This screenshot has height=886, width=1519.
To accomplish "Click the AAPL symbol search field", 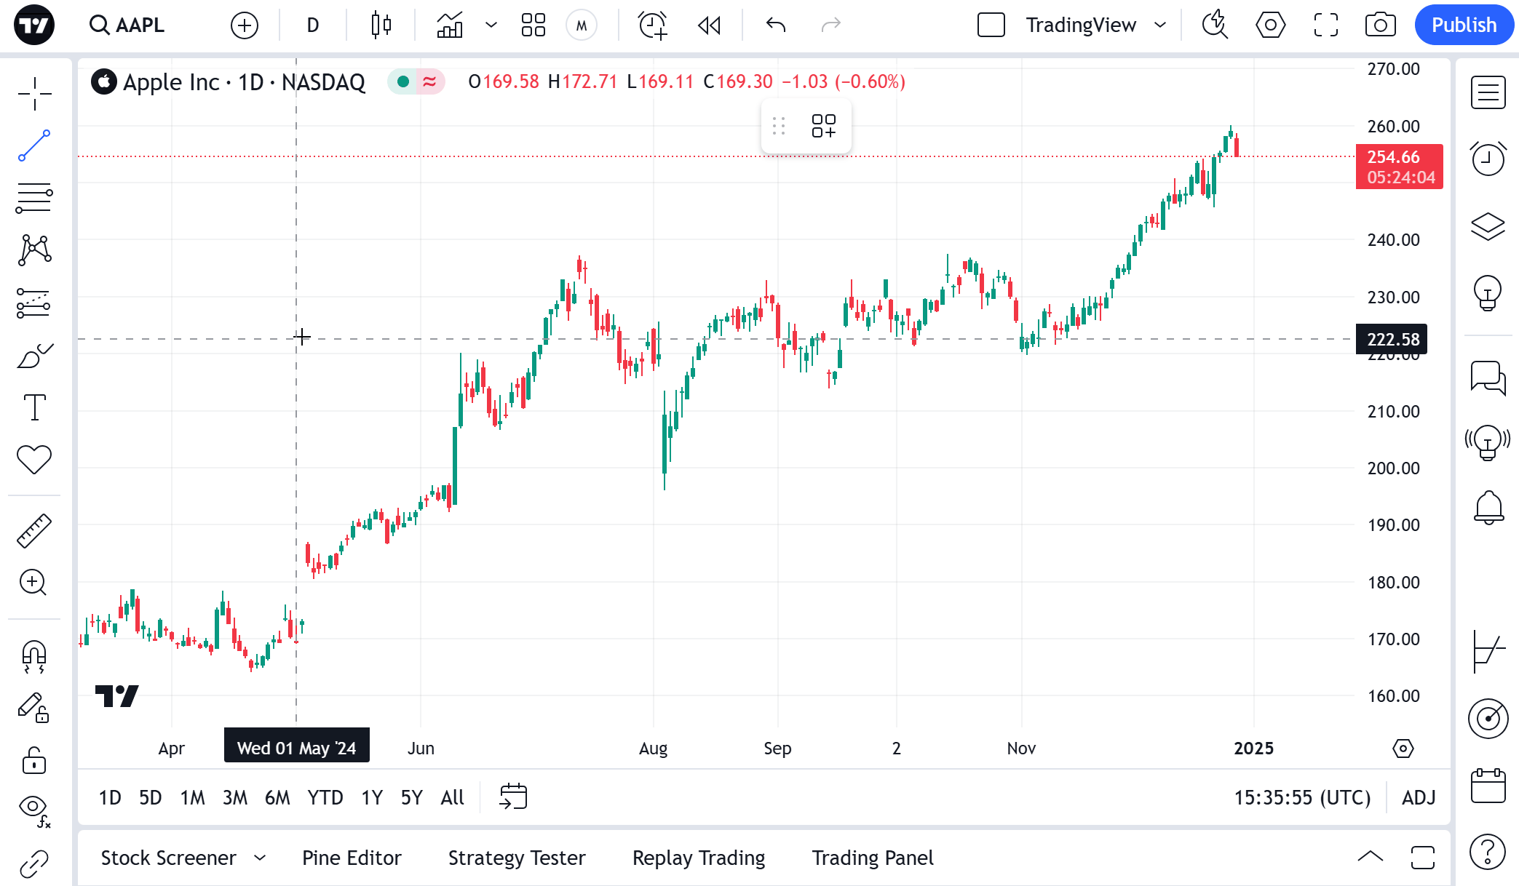I will click(138, 25).
